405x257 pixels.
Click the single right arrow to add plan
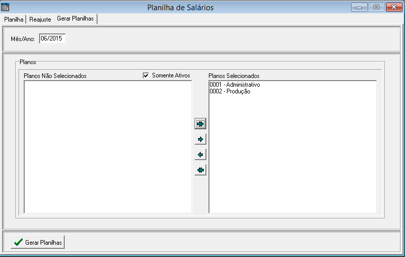pyautogui.click(x=200, y=139)
